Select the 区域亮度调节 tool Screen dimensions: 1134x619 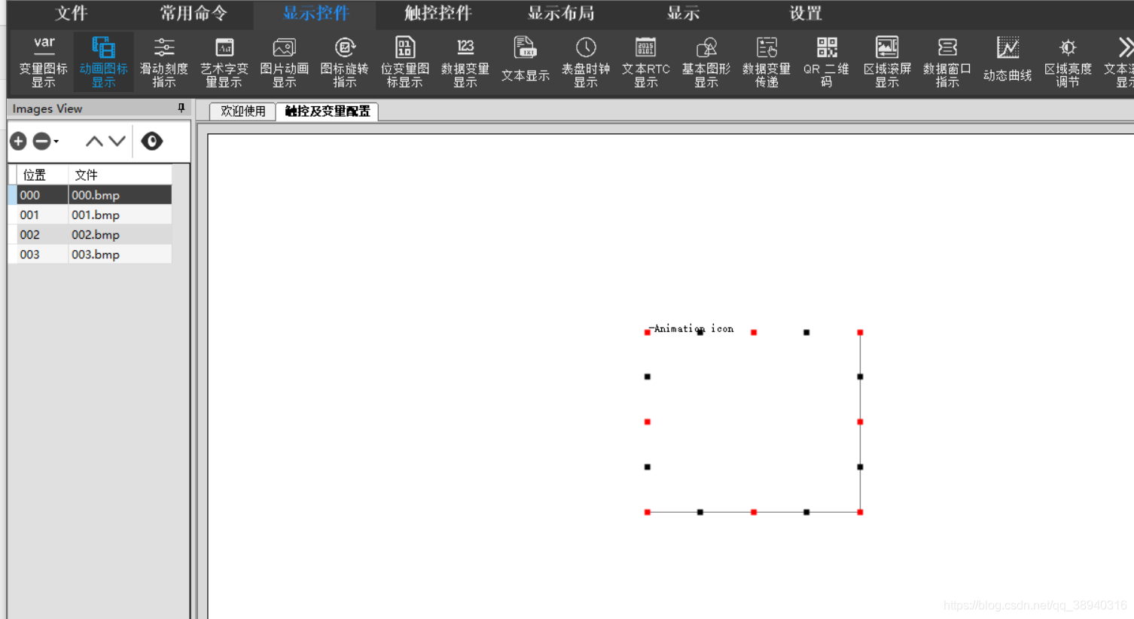tap(1068, 62)
